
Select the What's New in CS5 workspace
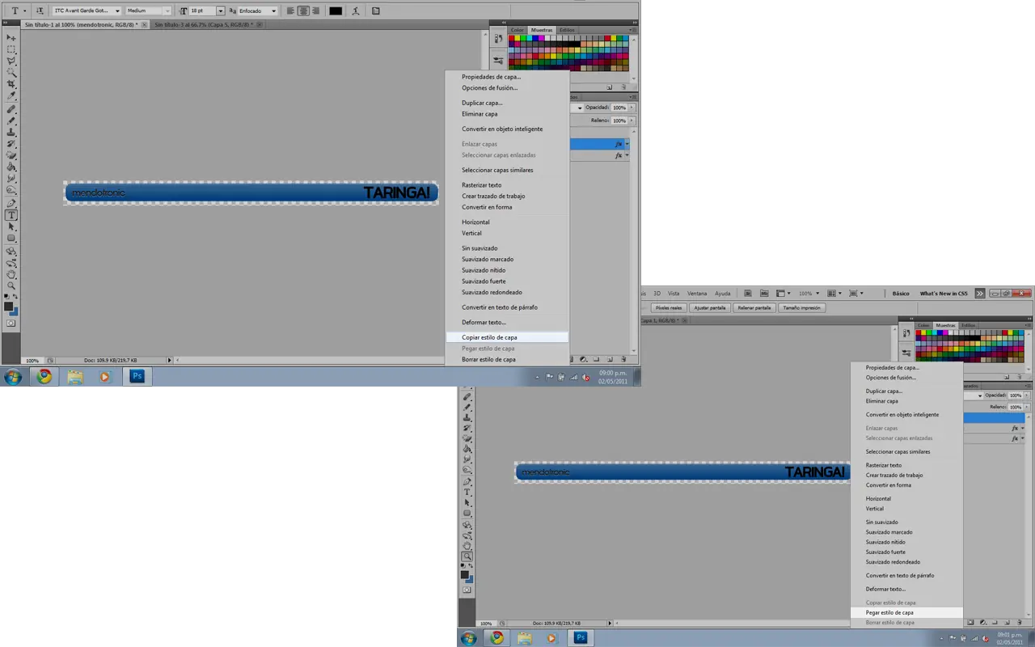944,294
